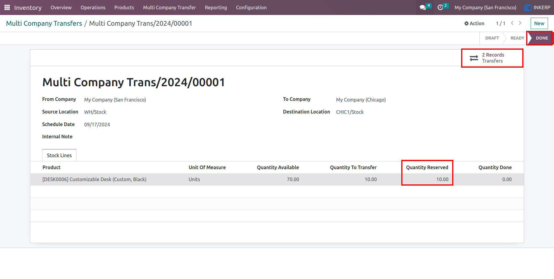
Task: Click the DONE status stage
Action: click(542, 38)
